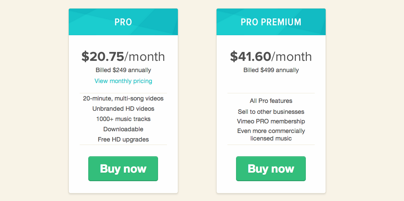Click the $41.60/month price
The height and width of the screenshot is (201, 404).
click(271, 56)
